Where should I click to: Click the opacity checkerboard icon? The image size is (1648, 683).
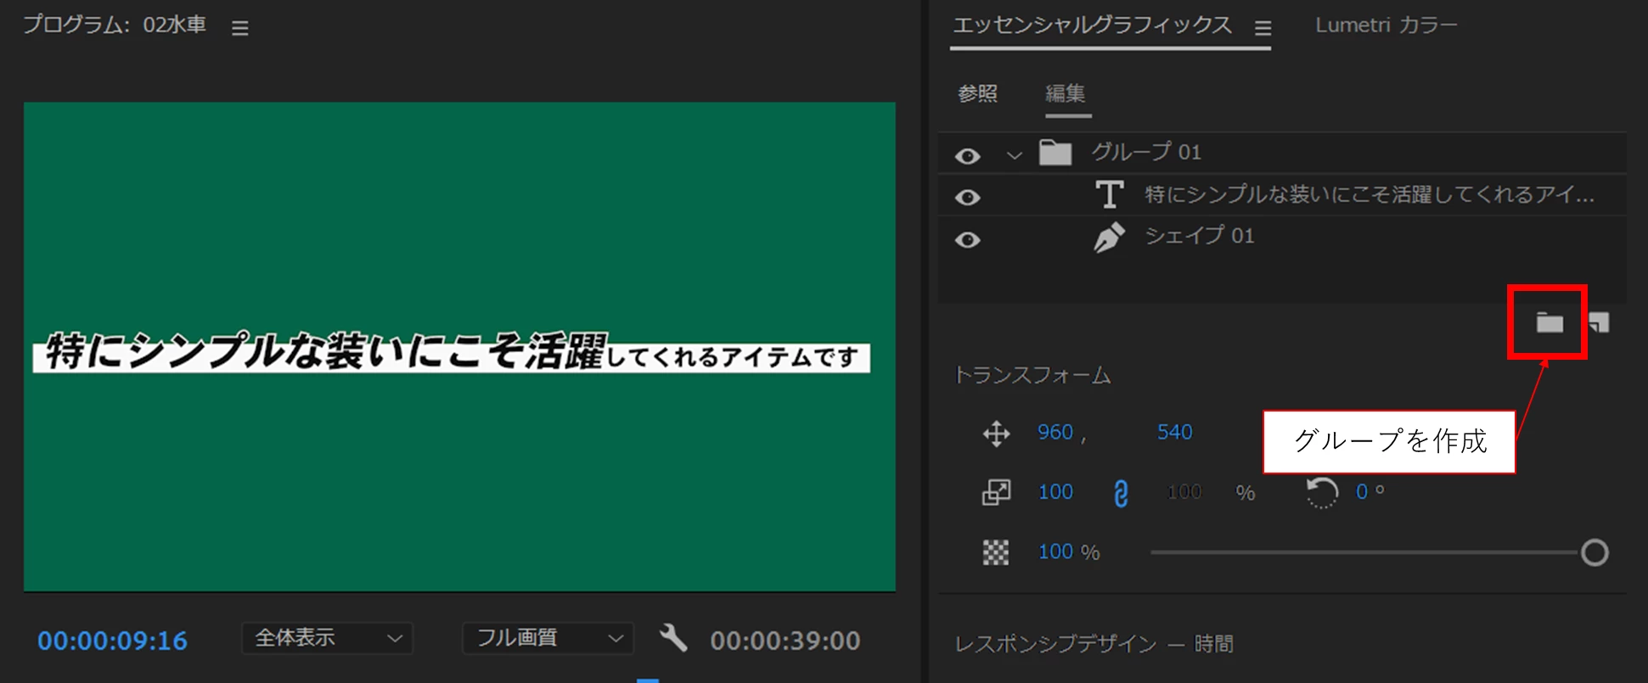[996, 552]
